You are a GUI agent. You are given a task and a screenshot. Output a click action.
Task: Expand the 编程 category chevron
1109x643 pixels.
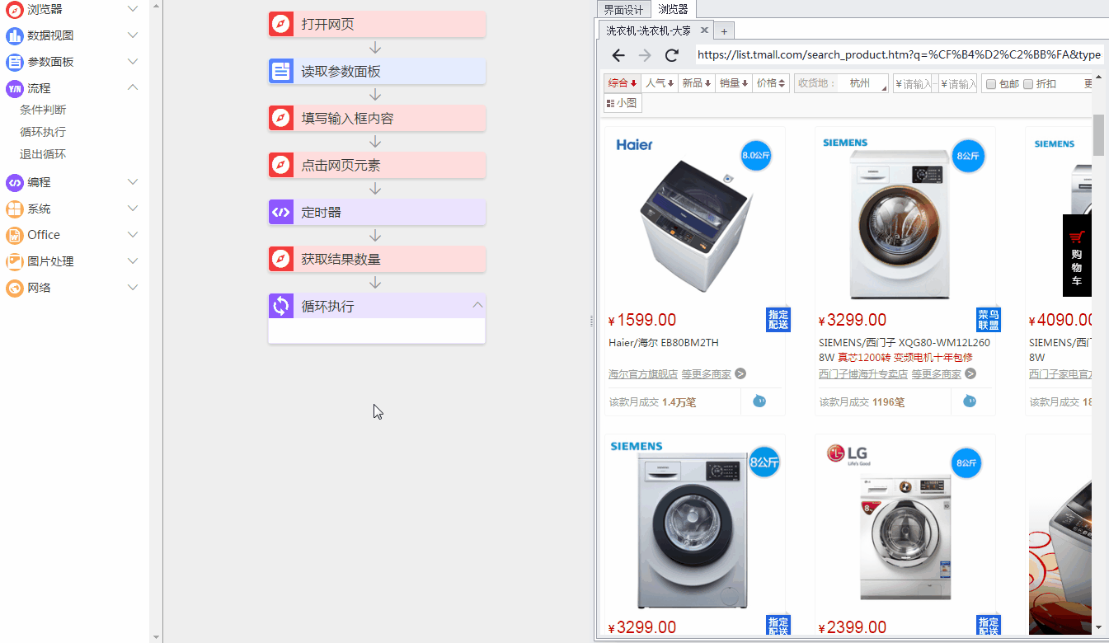tap(133, 182)
